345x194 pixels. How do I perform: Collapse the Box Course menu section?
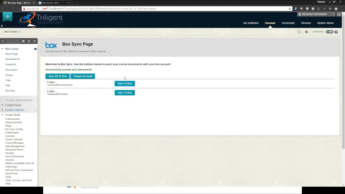2,49
